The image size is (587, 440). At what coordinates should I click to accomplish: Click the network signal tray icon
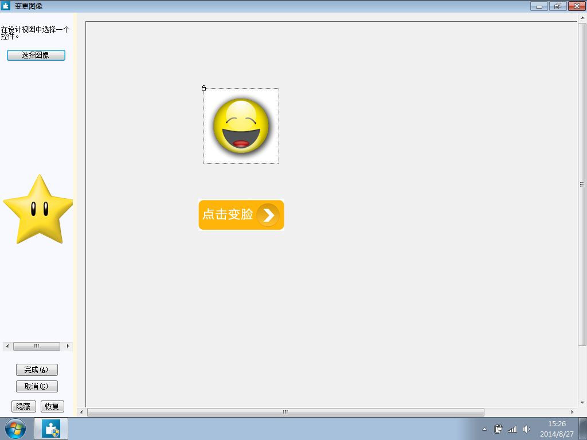pos(512,429)
